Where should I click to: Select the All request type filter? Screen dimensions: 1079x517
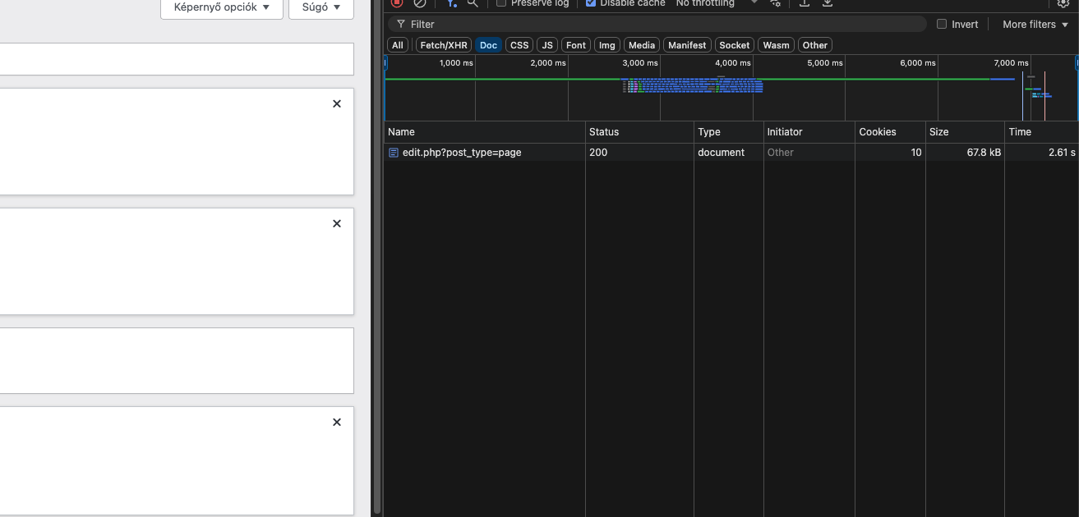(x=398, y=45)
